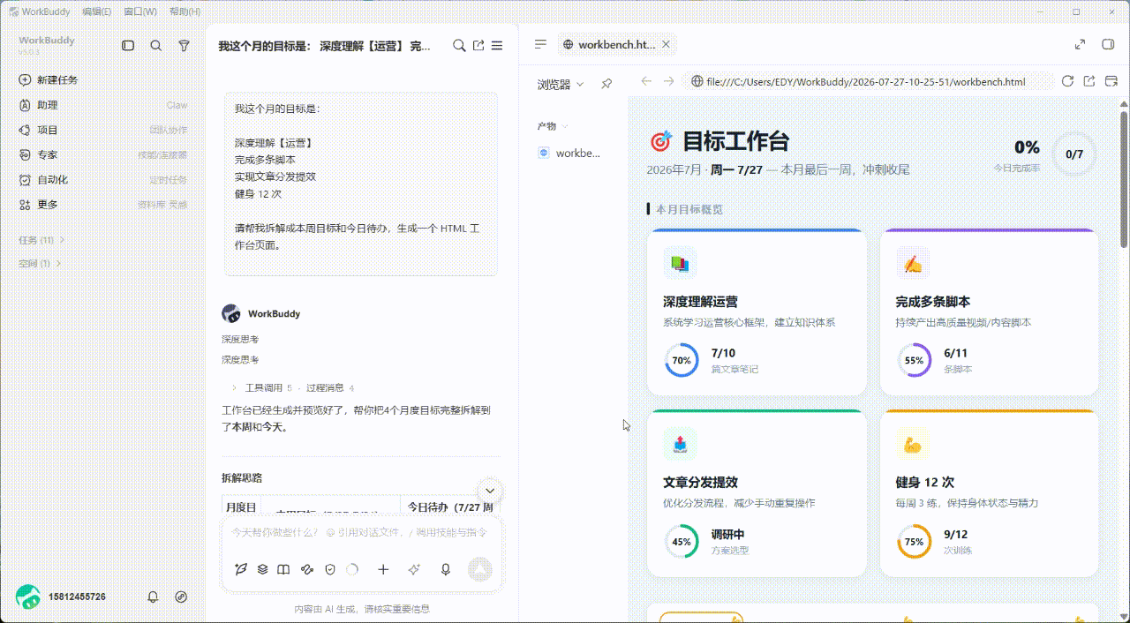Open the conversation hamburger menu
Image resolution: width=1130 pixels, height=623 pixels.
[x=497, y=46]
